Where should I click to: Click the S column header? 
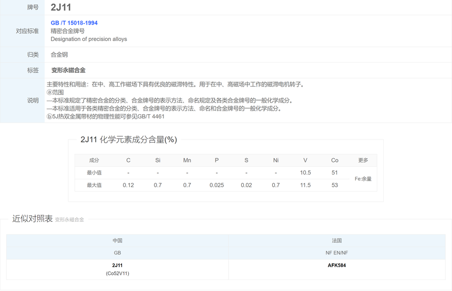coord(246,160)
